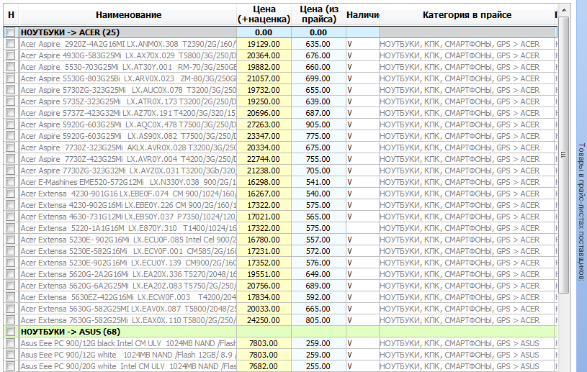Click category cell of Asus Eee PC 900/12G black

point(467,343)
